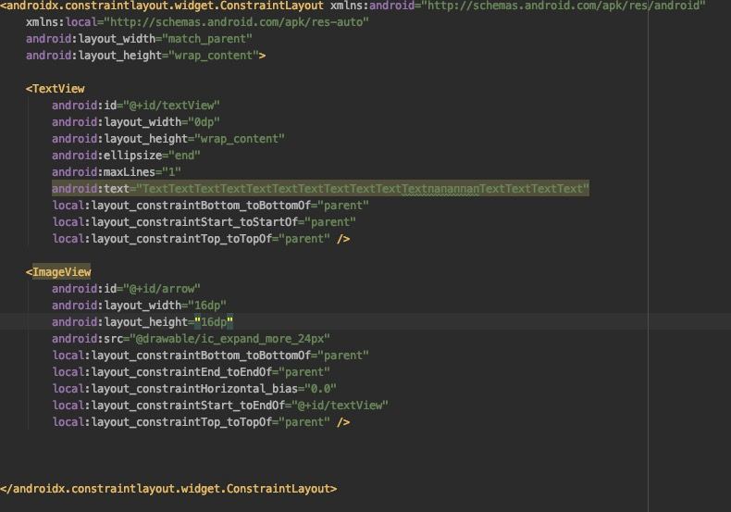The width and height of the screenshot is (731, 512).
Task: Click the android:id="@+id/textView" line
Action: (136, 106)
